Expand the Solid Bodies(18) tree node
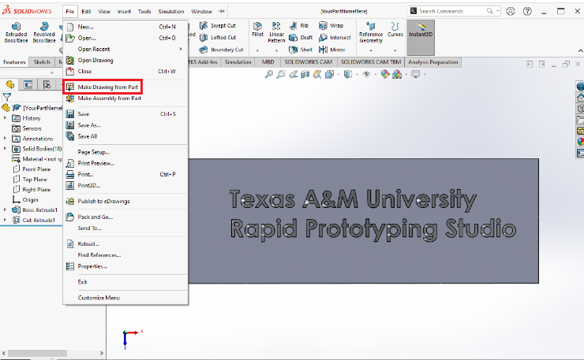584x360 pixels. coord(5,148)
